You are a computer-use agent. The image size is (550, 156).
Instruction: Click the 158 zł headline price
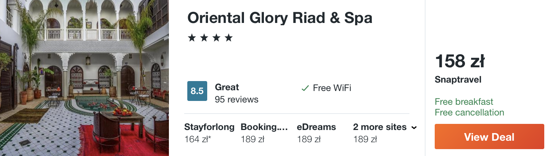tap(460, 61)
